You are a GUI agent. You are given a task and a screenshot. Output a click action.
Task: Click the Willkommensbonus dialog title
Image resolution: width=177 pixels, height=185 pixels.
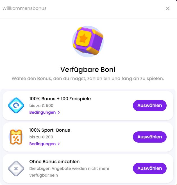click(x=24, y=8)
